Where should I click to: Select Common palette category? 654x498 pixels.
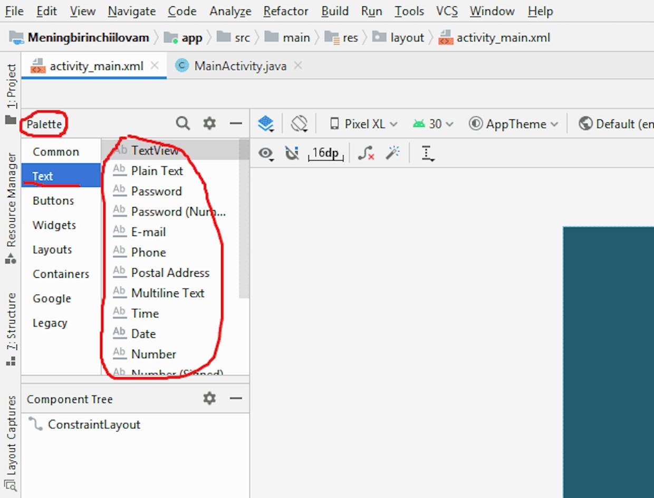coord(61,152)
